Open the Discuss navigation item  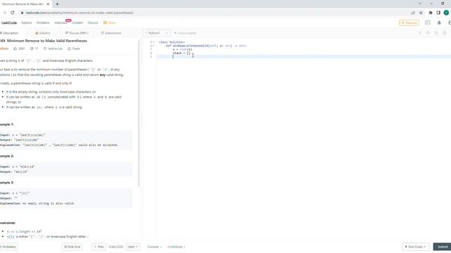(92, 22)
